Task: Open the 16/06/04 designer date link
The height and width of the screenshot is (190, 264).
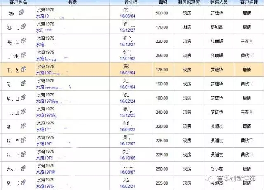Action: [x=128, y=16]
